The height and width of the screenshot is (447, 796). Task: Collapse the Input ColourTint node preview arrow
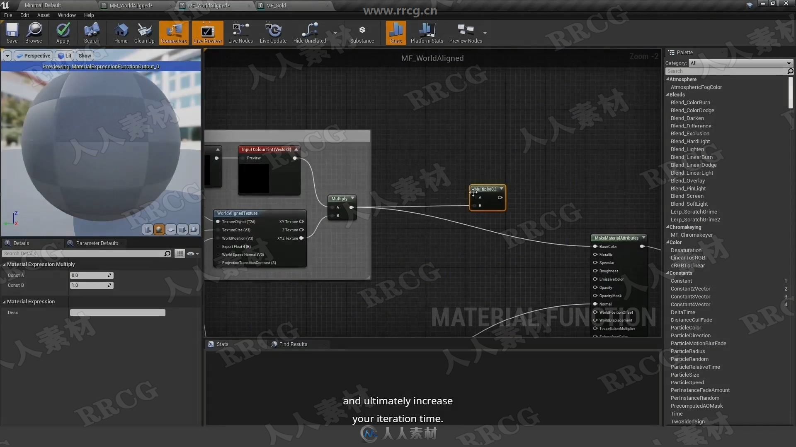[x=296, y=149]
